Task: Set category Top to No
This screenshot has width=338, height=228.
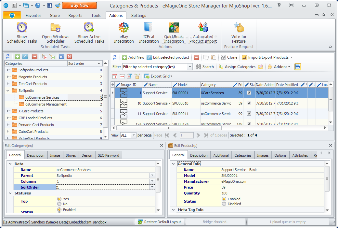Action: 59,204
